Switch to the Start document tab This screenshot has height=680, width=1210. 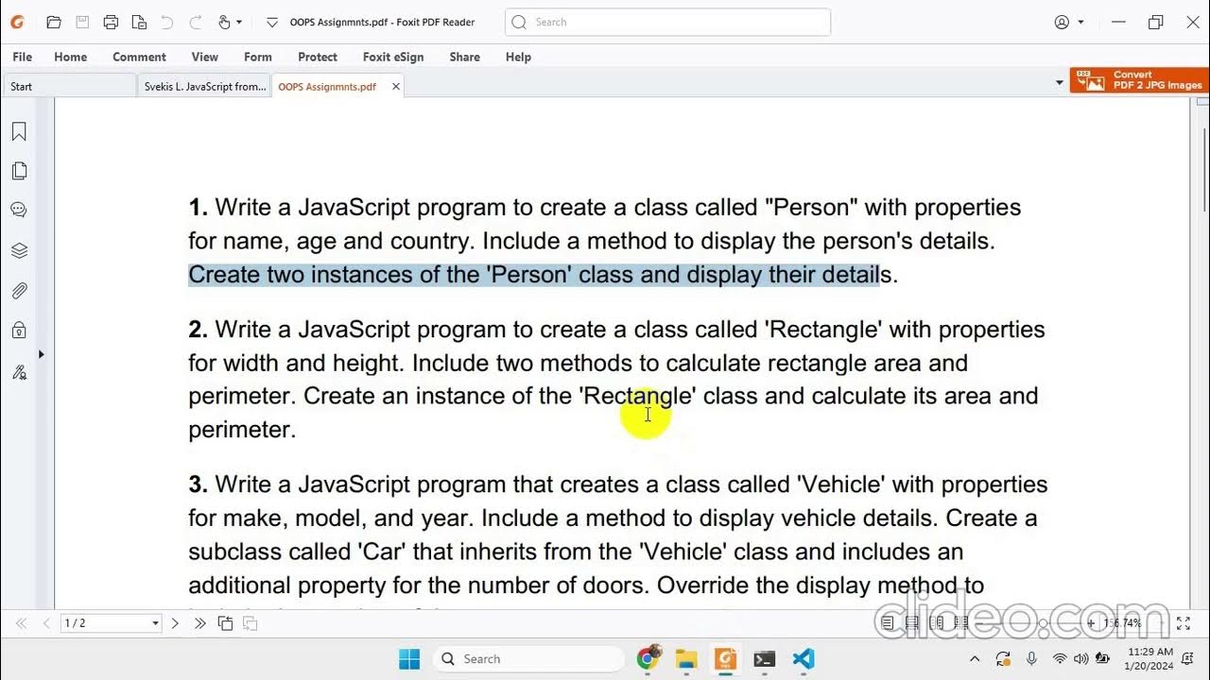69,86
